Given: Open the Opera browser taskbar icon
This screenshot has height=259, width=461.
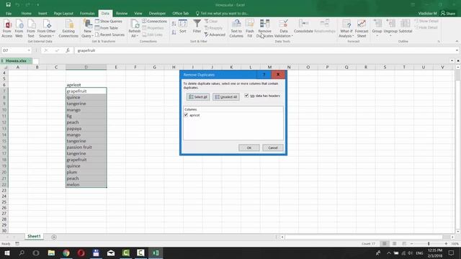Looking at the screenshot, I should [x=81, y=253].
